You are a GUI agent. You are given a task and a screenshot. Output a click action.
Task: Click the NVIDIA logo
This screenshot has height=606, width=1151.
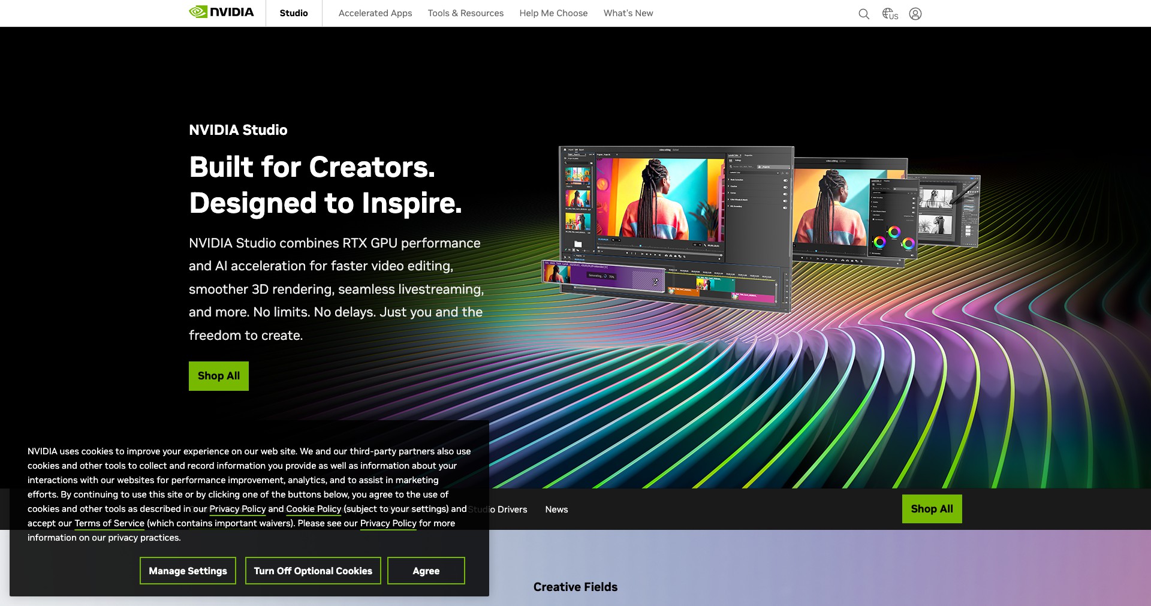(221, 12)
